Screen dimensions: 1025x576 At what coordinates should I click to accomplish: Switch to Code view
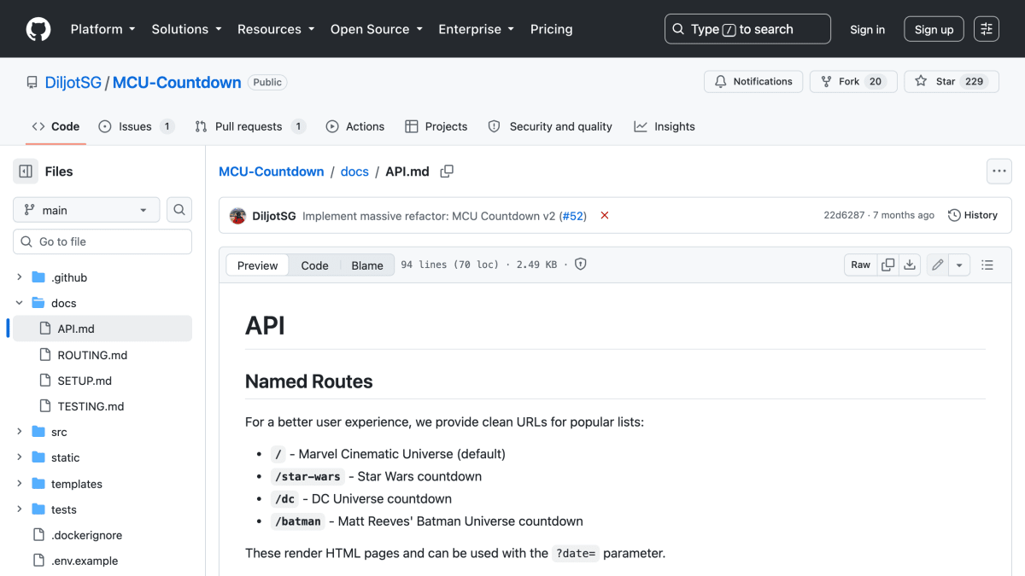coord(314,265)
